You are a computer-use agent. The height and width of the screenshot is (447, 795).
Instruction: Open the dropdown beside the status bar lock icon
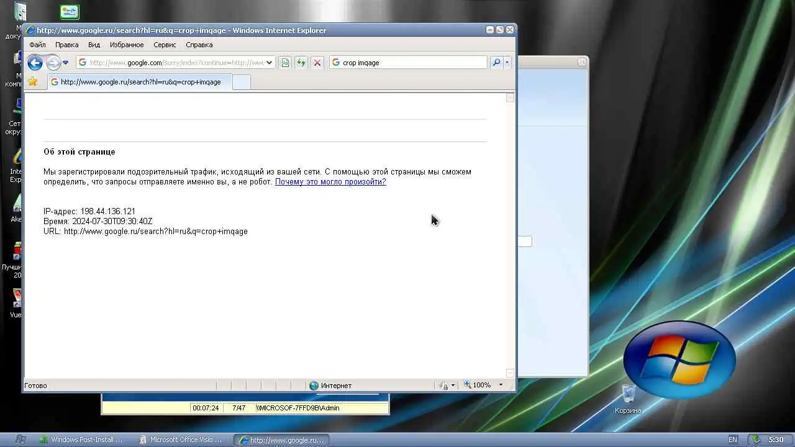453,386
